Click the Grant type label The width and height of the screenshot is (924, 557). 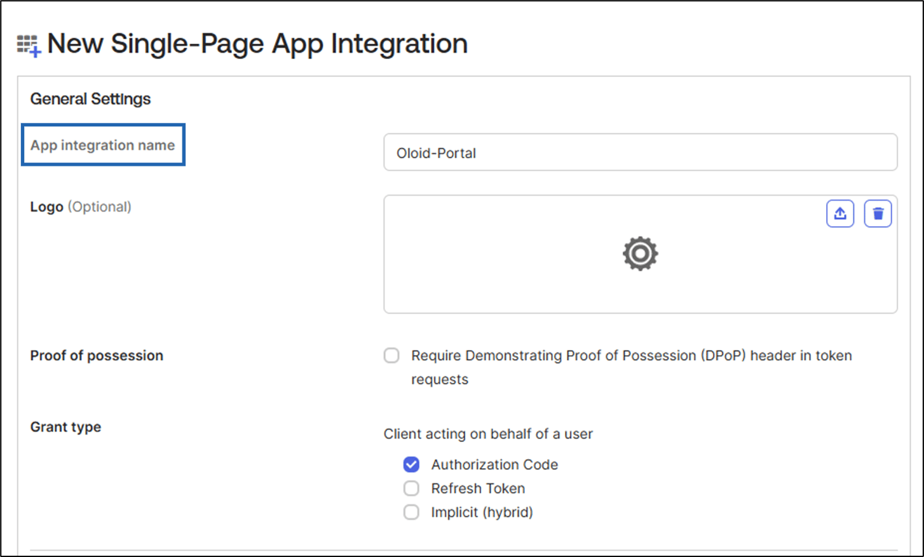[x=65, y=427]
